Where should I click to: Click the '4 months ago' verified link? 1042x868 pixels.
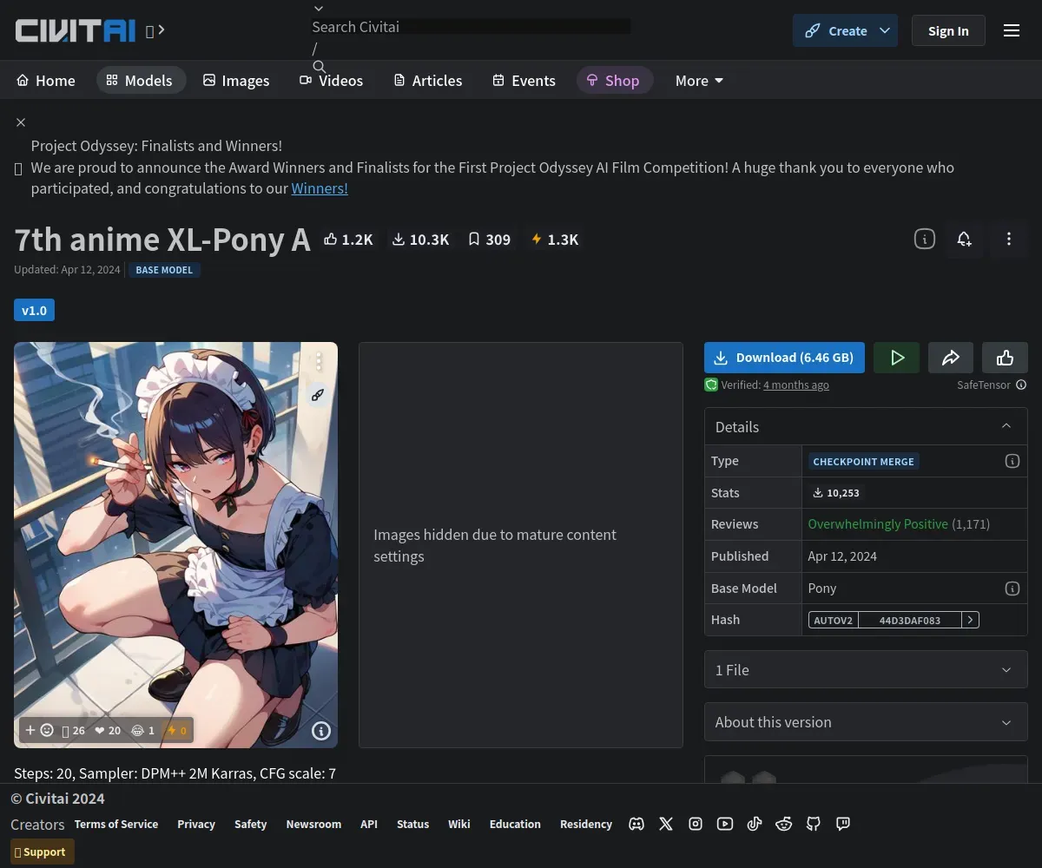(796, 385)
